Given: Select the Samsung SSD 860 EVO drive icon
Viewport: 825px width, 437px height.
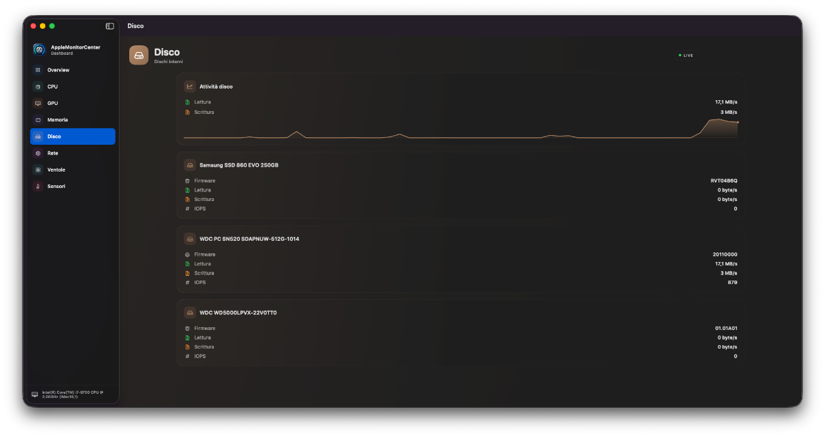Looking at the screenshot, I should 190,165.
